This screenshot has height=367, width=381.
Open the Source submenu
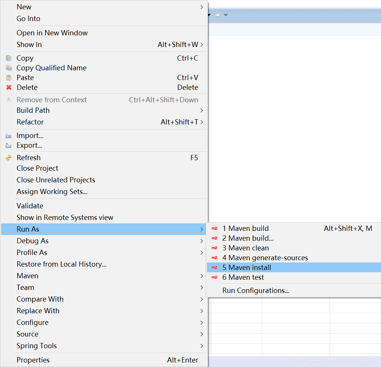104,334
